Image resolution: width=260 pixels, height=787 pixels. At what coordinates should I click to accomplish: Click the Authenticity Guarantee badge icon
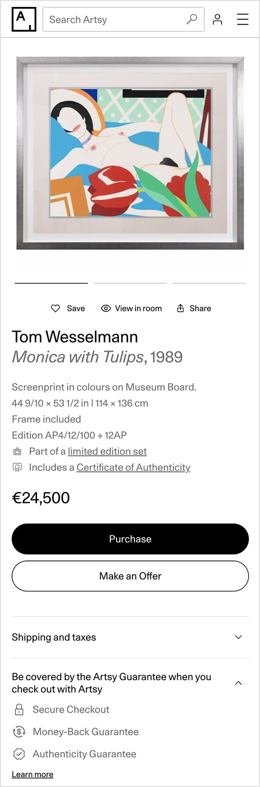[19, 754]
